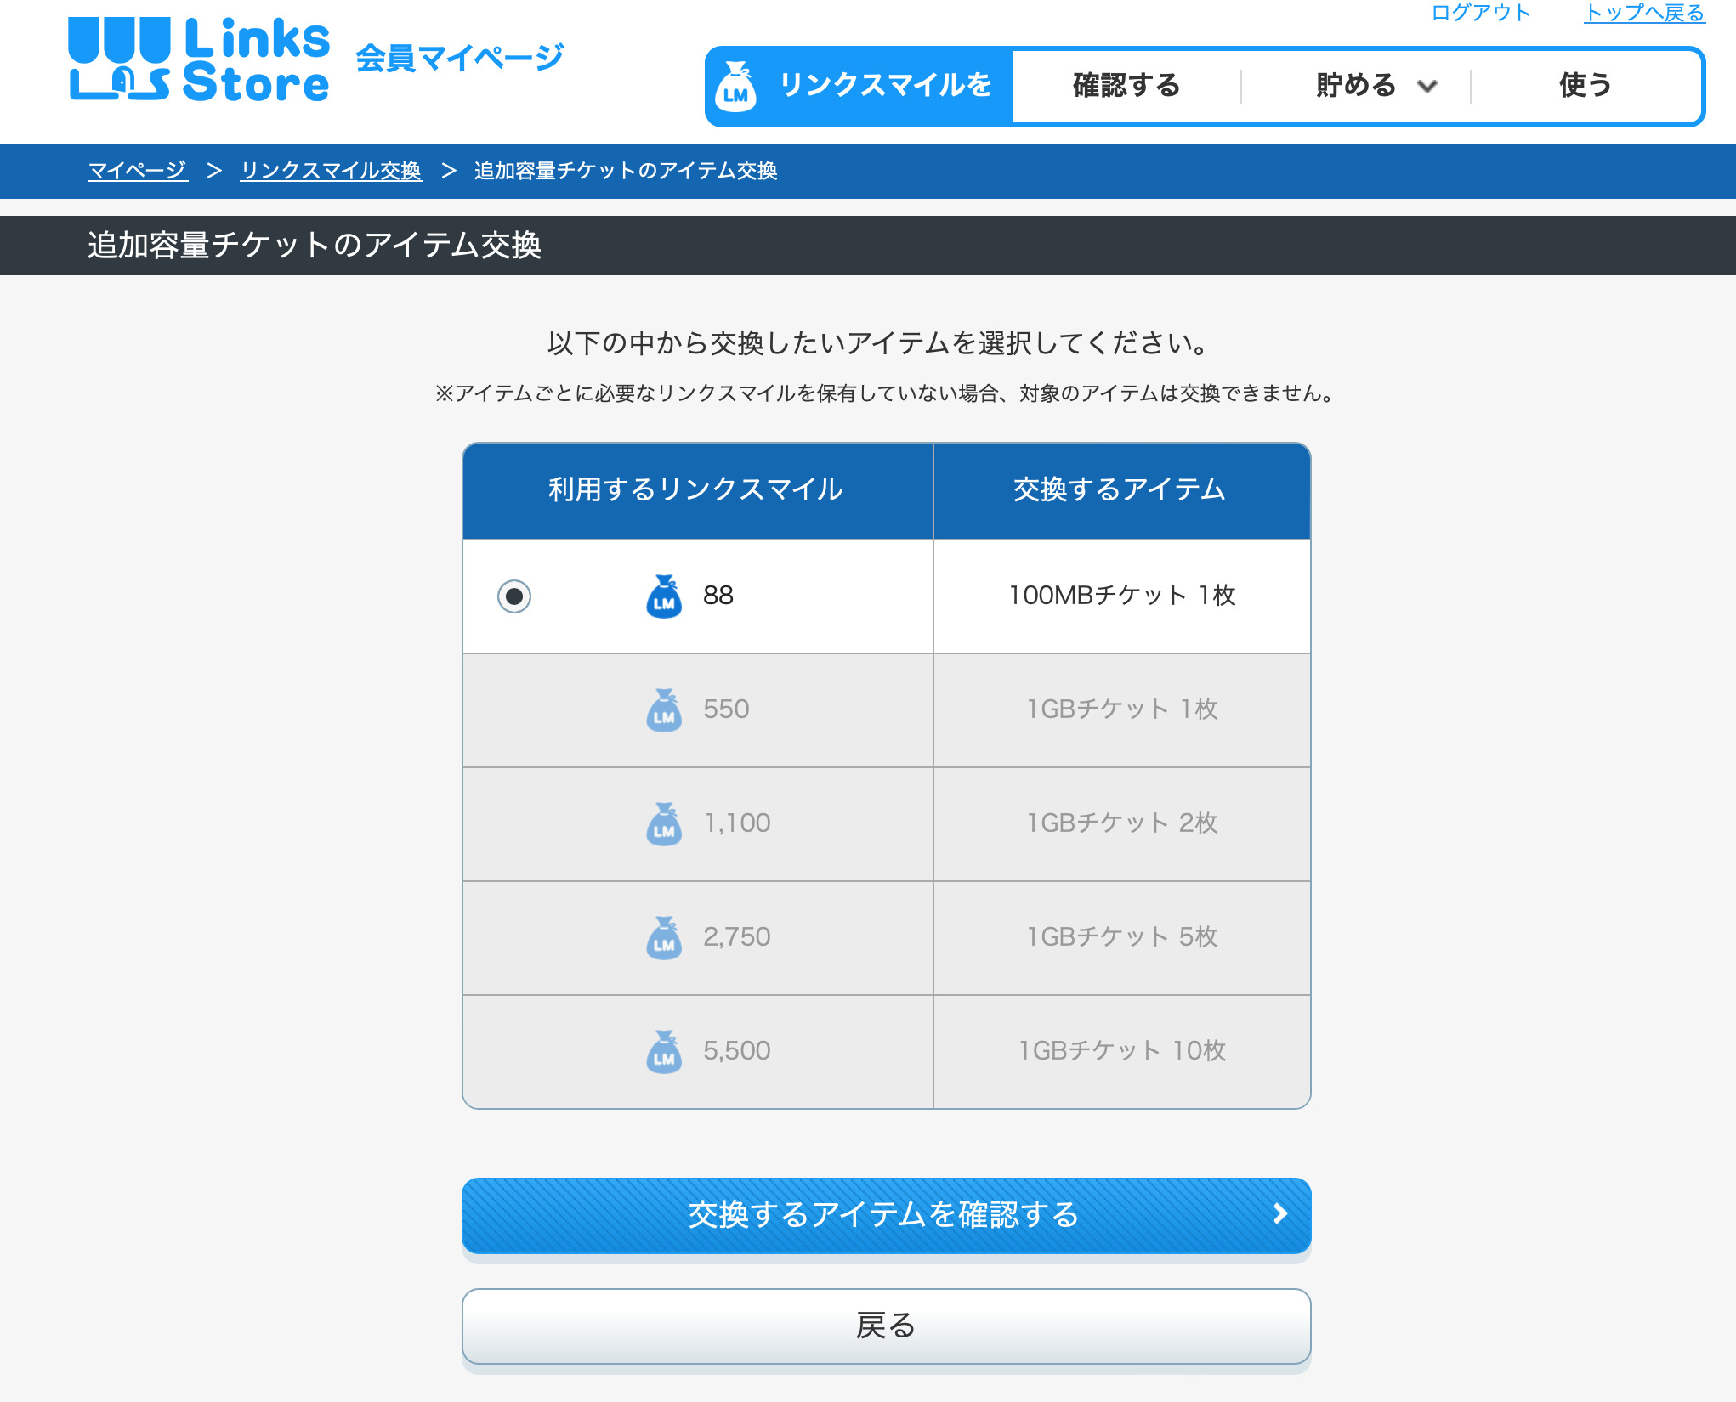The width and height of the screenshot is (1736, 1402).
Task: Open the 確認する menu item
Action: (x=1126, y=86)
